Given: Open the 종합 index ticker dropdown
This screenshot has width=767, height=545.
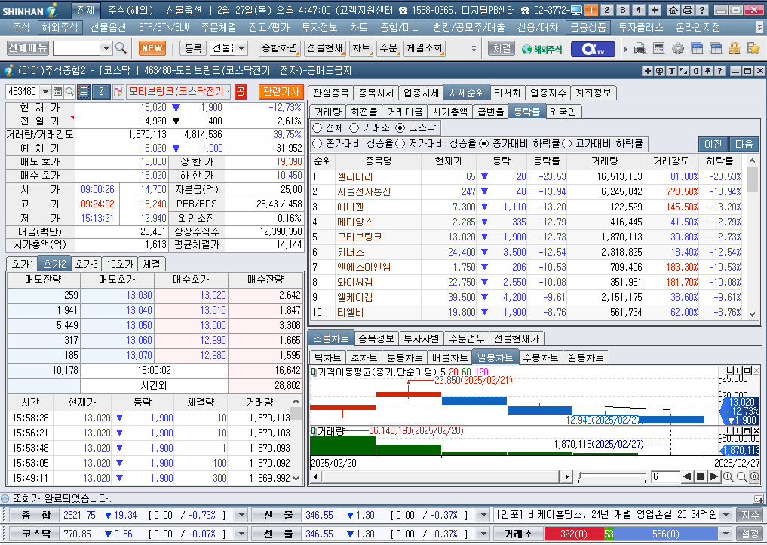Looking at the screenshot, I should point(241,515).
